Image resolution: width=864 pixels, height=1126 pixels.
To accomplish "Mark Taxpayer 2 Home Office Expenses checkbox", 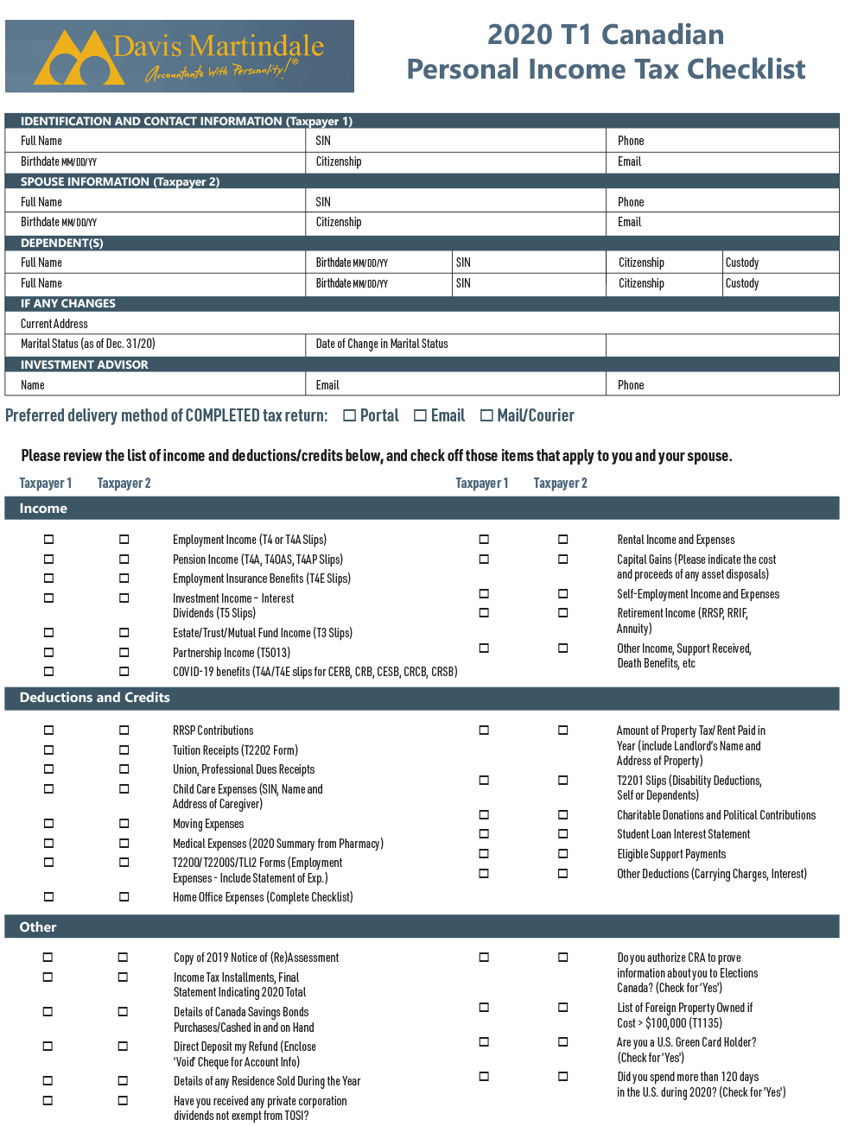I will pos(124,896).
